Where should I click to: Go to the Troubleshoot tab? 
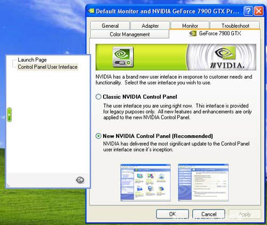tap(235, 26)
